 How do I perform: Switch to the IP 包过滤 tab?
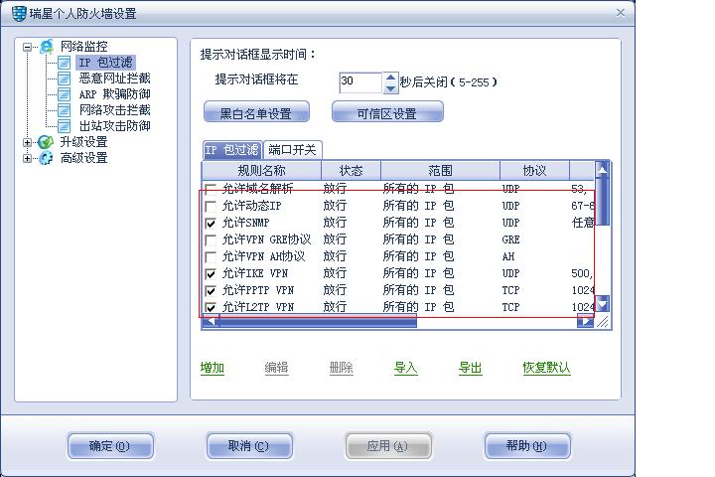click(232, 150)
